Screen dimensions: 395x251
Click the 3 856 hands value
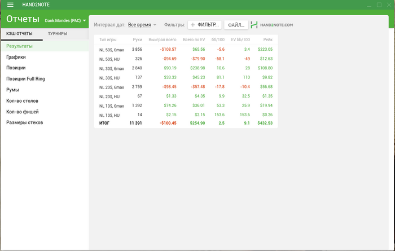[x=137, y=49]
